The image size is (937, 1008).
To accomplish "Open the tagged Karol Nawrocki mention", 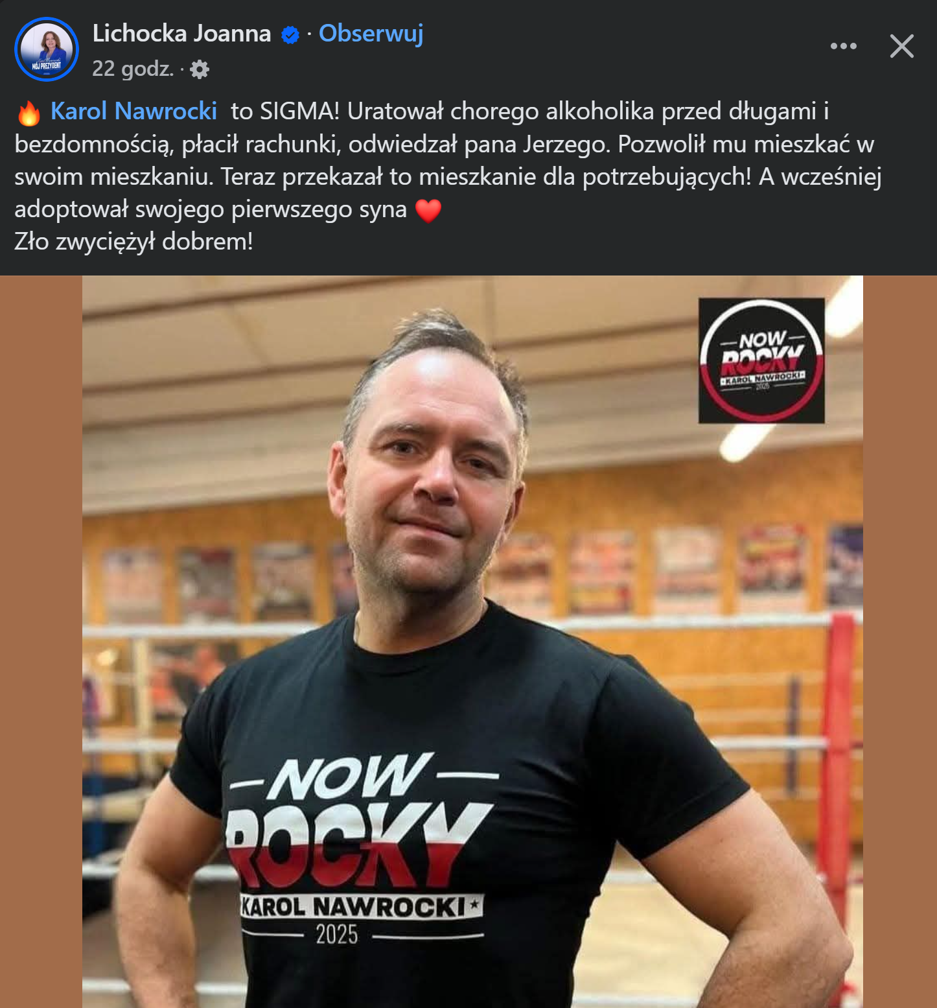I will coord(133,111).
